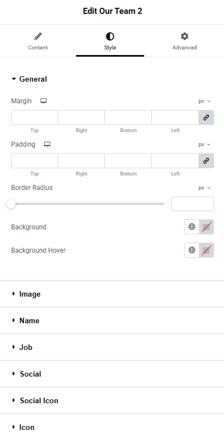Click the Margin responsive desktop icon
Viewport: 224px width, 436px height.
(43, 101)
